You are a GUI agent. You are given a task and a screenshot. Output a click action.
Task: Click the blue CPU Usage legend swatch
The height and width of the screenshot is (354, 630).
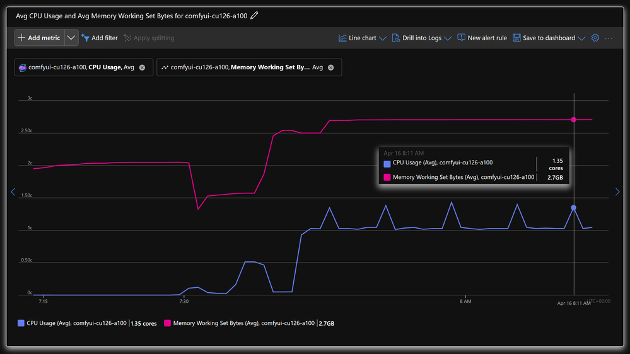pyautogui.click(x=21, y=323)
